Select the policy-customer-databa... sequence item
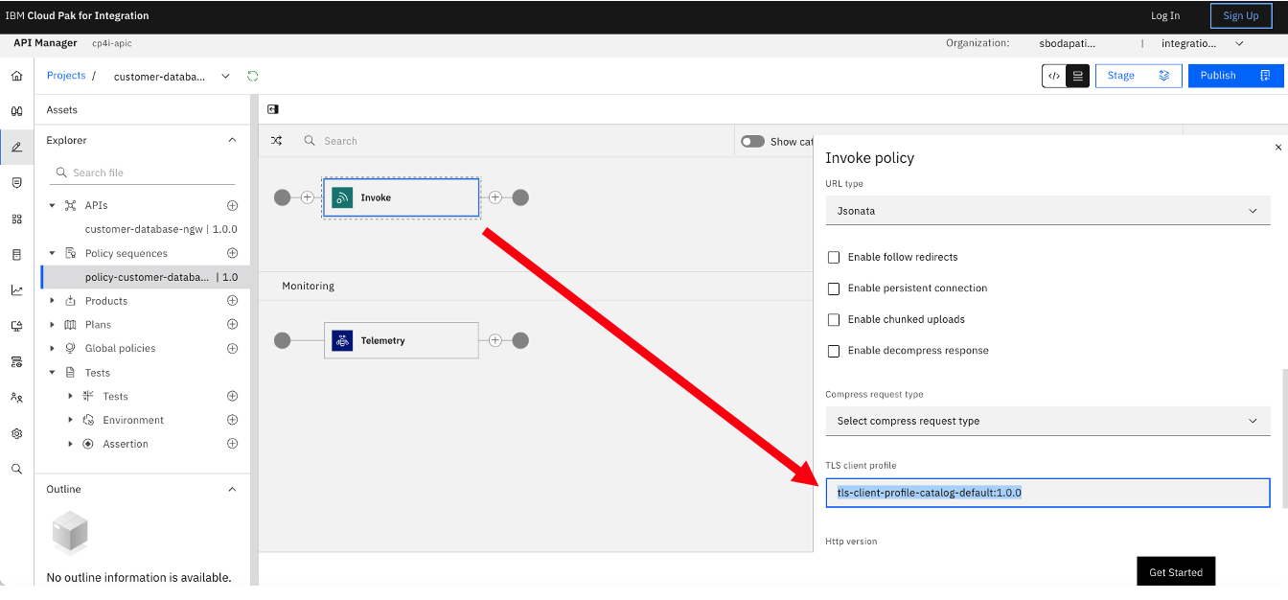The image size is (1288, 600). [146, 277]
